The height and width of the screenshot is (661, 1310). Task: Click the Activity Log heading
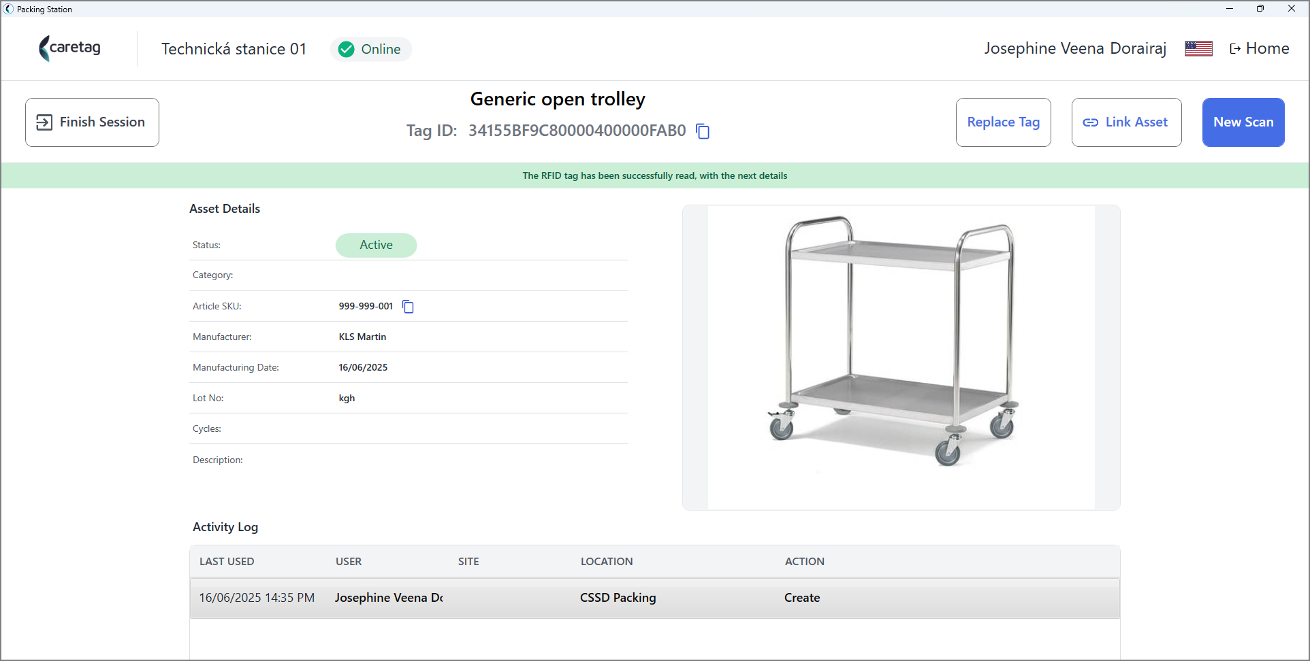coord(225,527)
